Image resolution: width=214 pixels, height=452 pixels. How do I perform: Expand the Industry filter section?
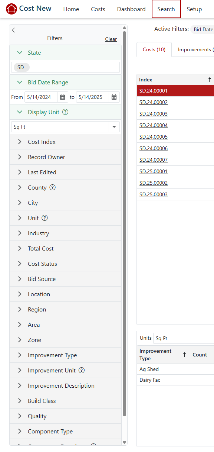65,233
